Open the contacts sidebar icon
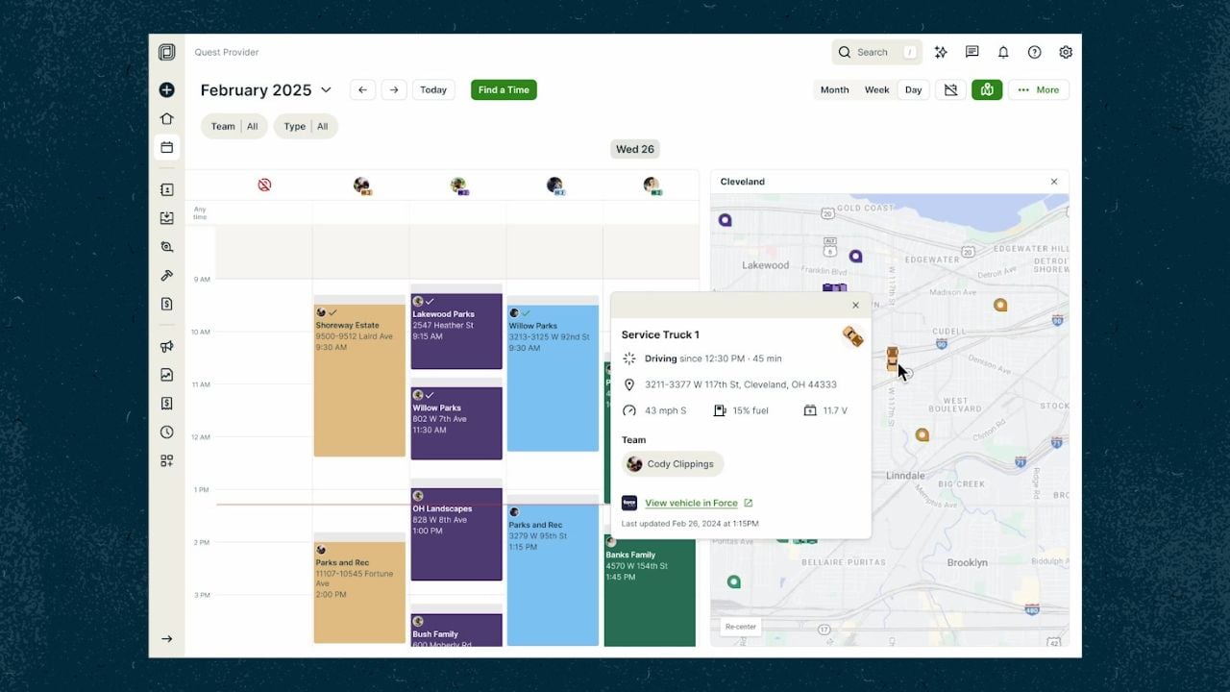The height and width of the screenshot is (692, 1230). (x=166, y=190)
